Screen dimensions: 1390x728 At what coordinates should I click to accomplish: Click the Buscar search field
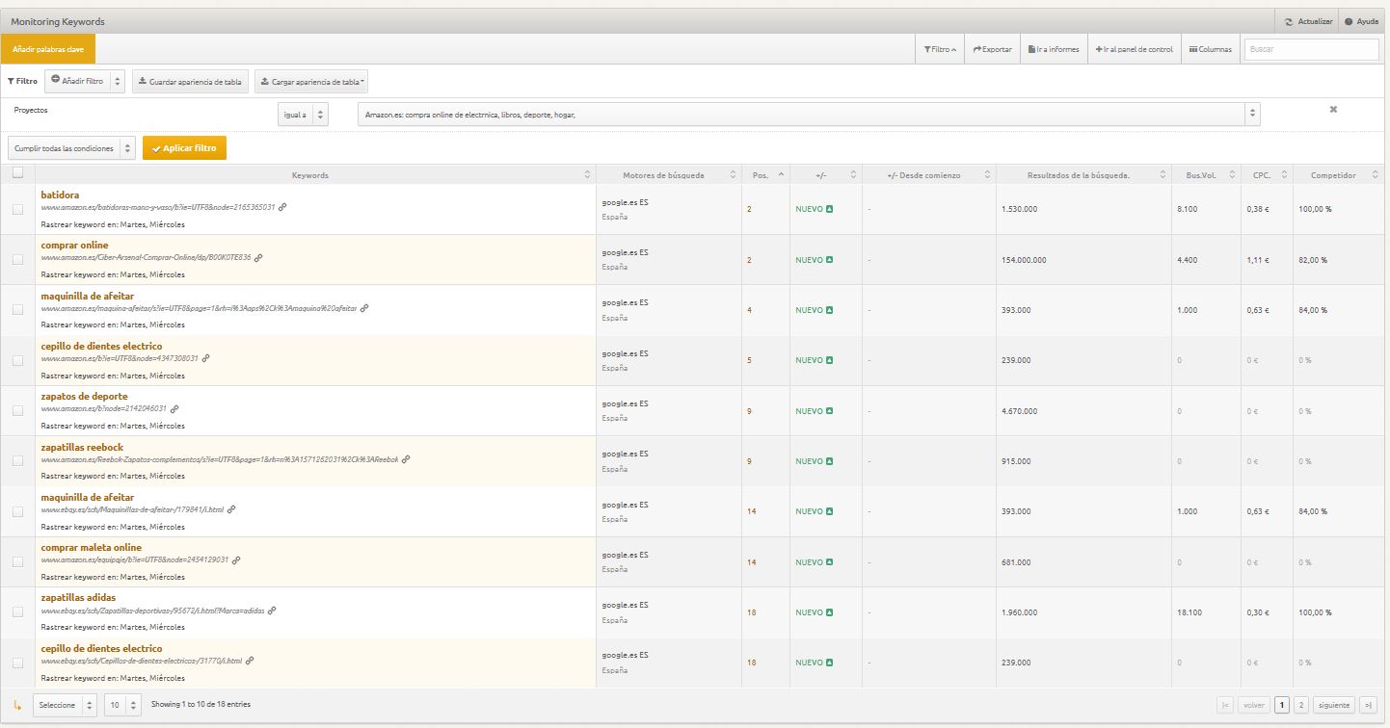tap(1311, 49)
